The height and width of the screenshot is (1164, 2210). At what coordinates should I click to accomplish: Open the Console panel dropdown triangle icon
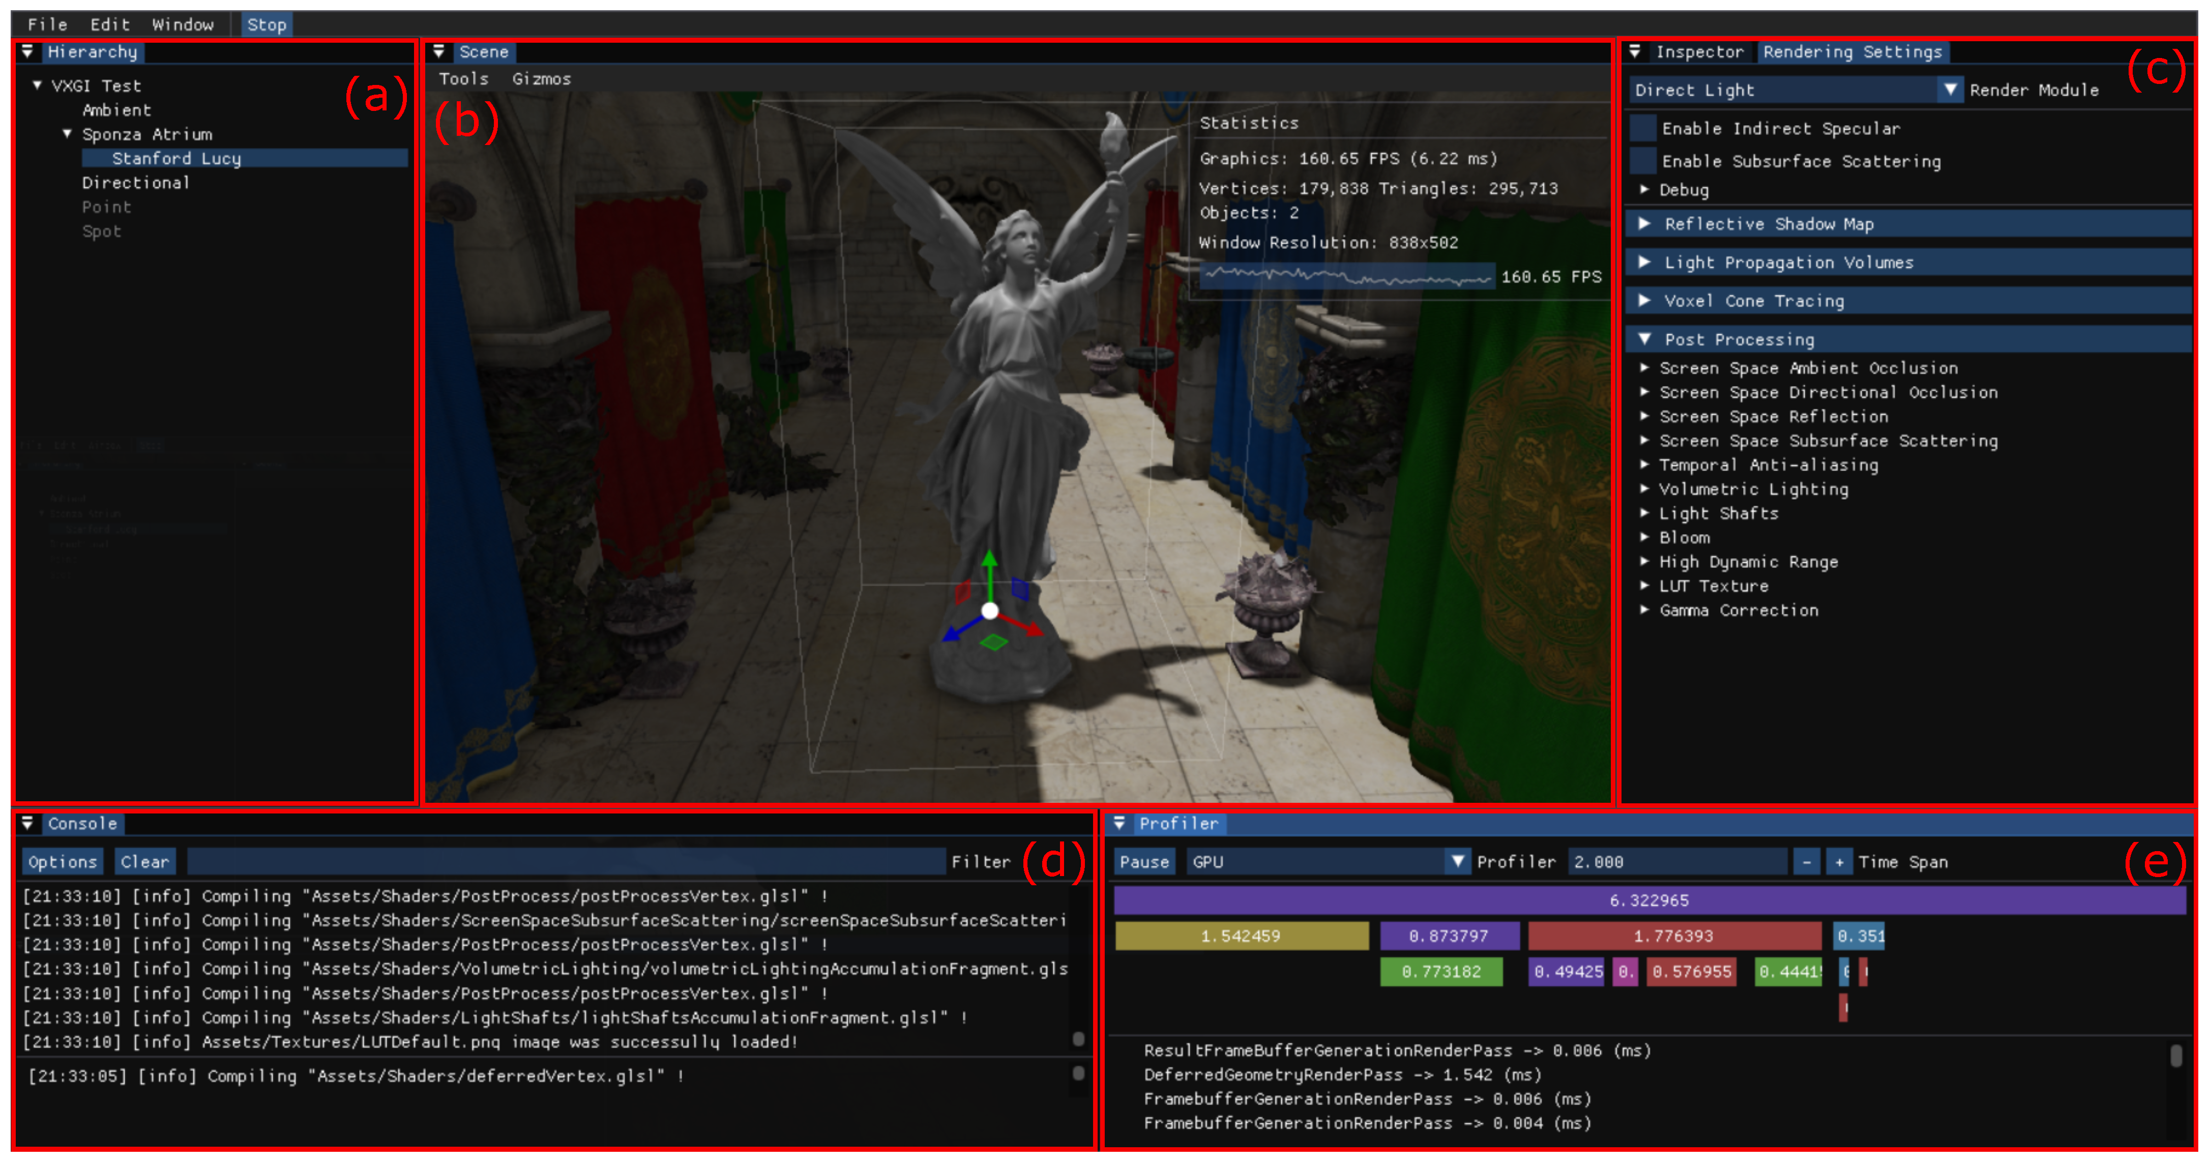(27, 823)
